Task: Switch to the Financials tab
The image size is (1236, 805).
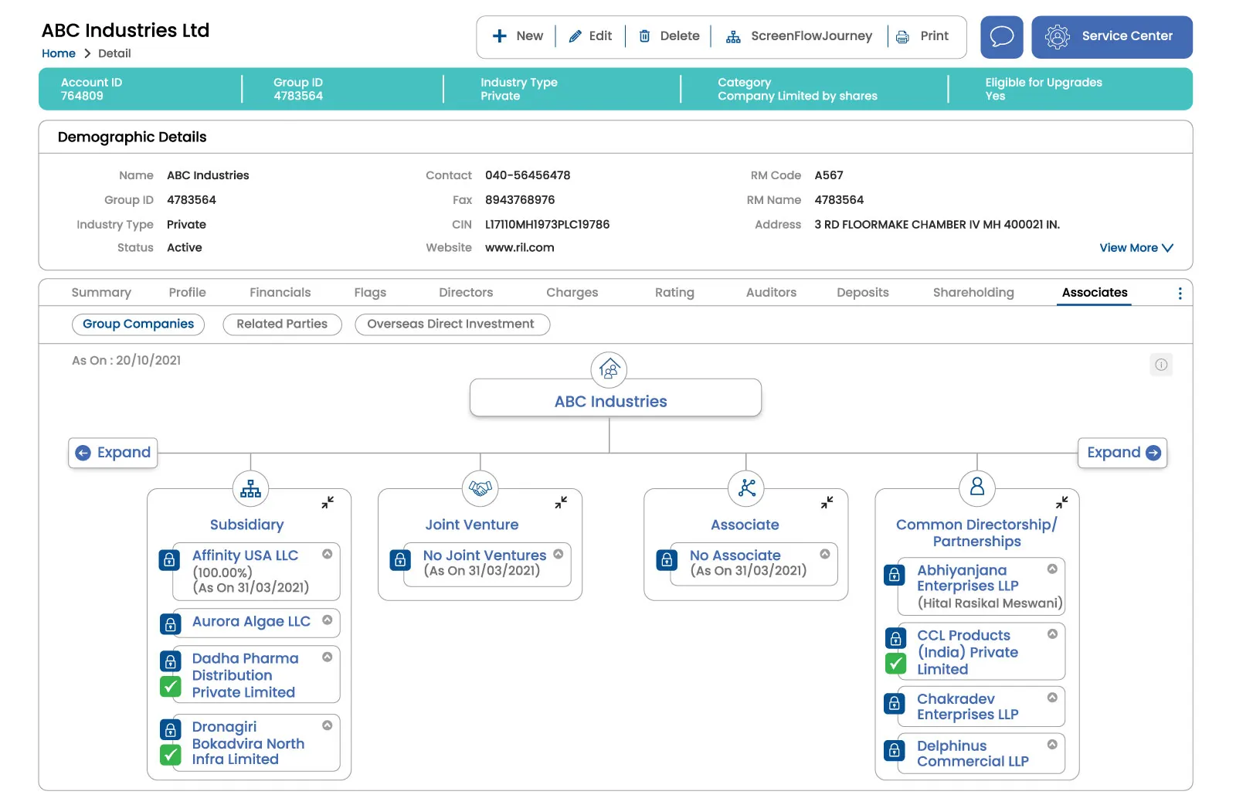Action: coord(280,293)
